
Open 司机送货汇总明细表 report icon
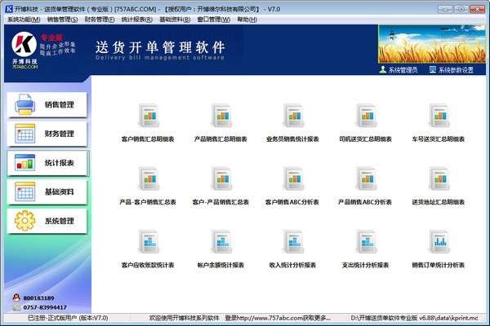[x=365, y=116]
